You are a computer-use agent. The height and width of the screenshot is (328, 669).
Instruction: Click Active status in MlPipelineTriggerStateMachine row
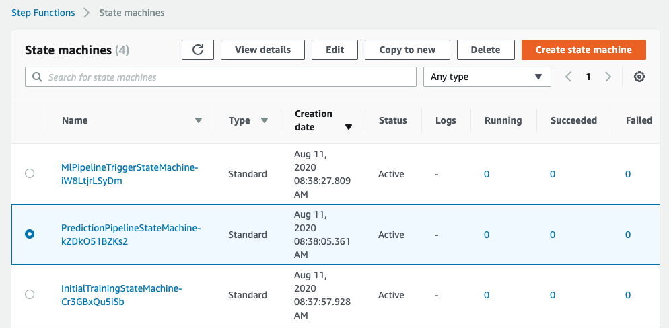(391, 174)
